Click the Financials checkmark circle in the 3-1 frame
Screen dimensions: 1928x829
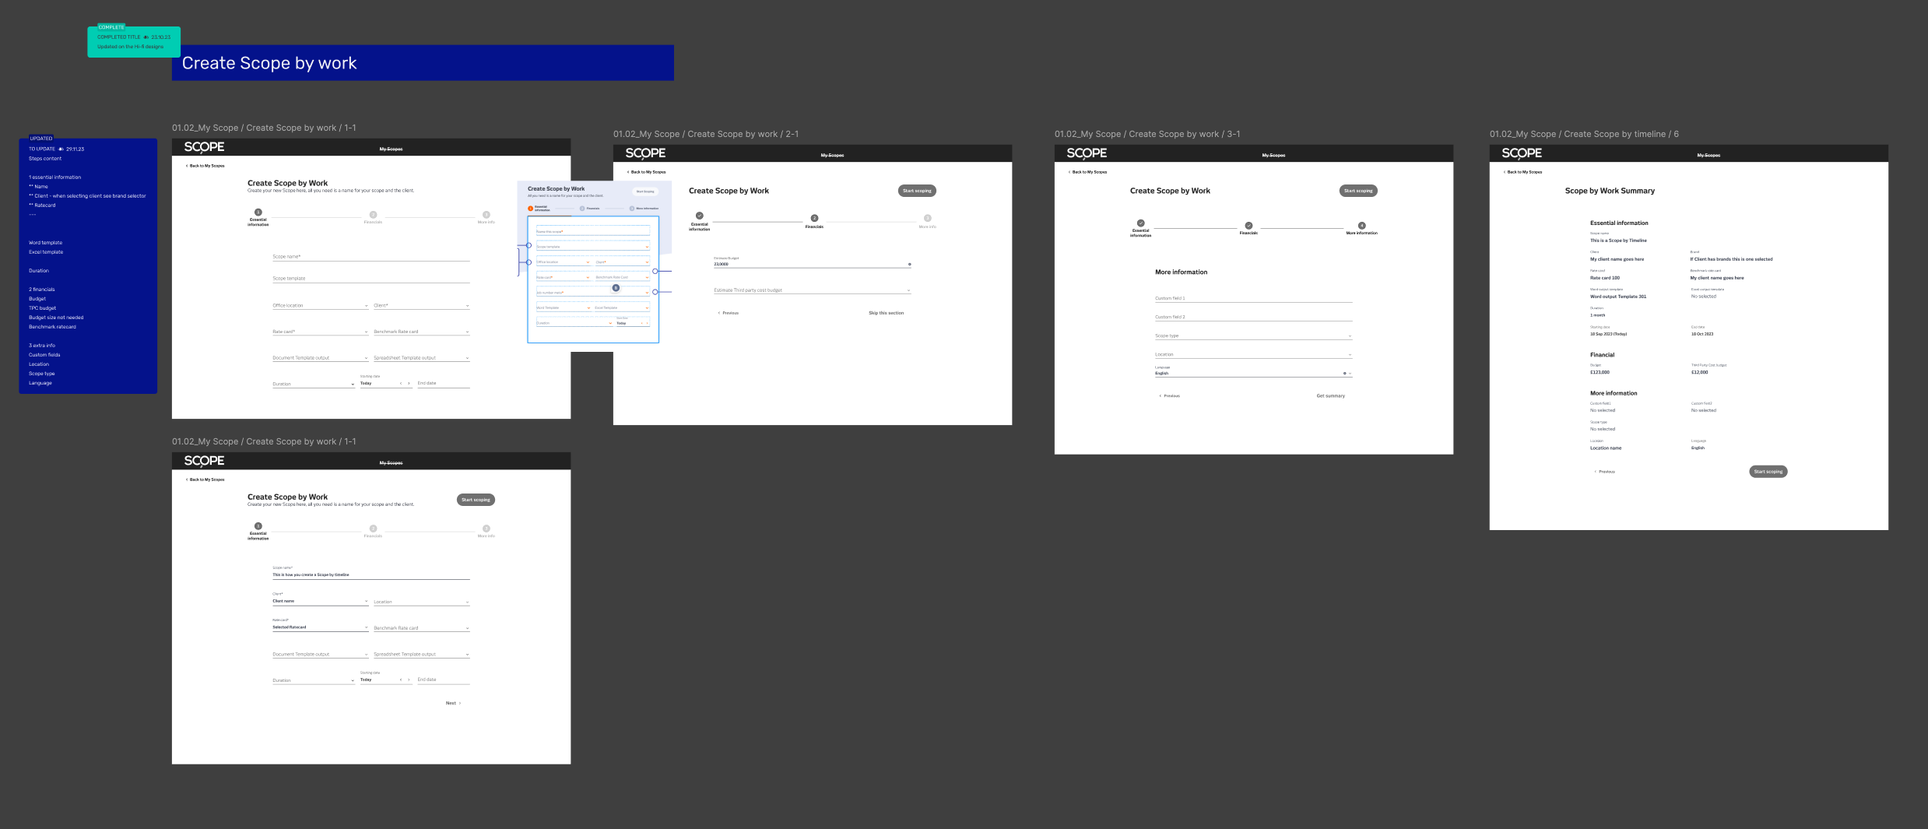pyautogui.click(x=1248, y=226)
